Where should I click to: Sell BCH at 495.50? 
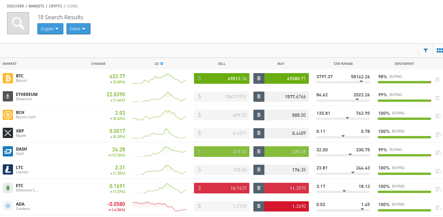pyautogui.click(x=222, y=115)
